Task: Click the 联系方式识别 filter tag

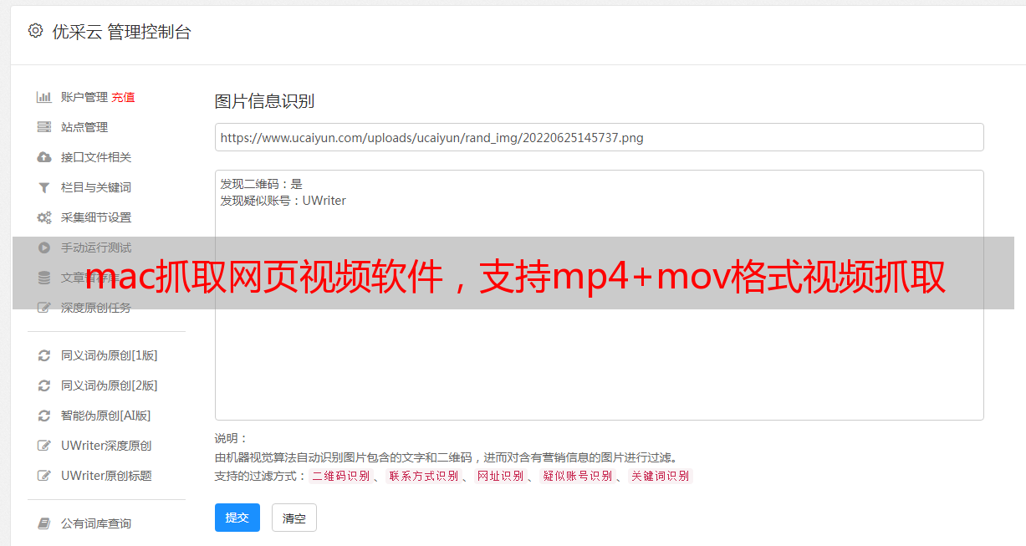Action: point(423,476)
